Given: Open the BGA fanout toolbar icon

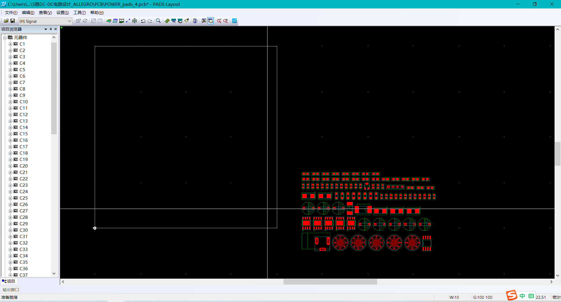Looking at the screenshot, I should coord(134,21).
